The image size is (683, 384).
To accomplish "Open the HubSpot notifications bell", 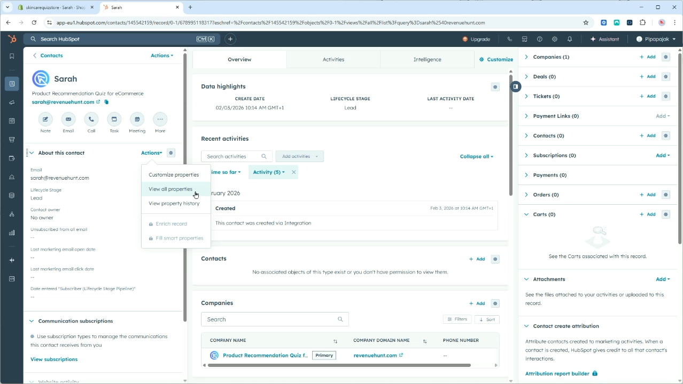I will click(x=569, y=38).
